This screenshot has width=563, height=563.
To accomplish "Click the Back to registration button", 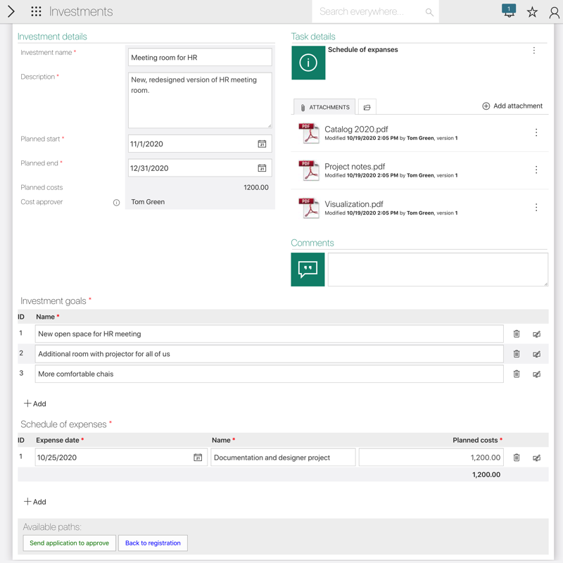I will click(153, 543).
